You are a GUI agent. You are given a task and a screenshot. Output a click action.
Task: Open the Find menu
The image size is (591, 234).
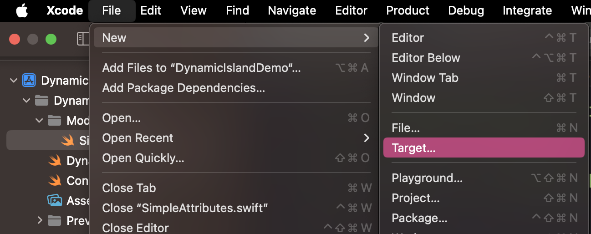(237, 10)
